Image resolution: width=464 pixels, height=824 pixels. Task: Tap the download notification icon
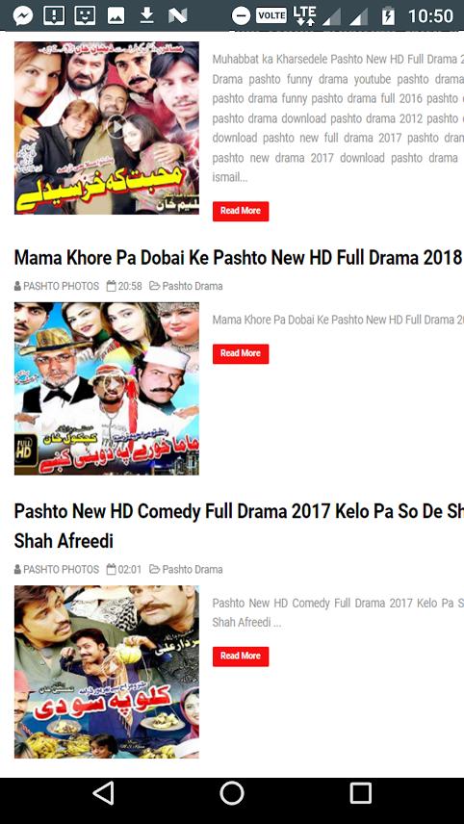(x=146, y=15)
